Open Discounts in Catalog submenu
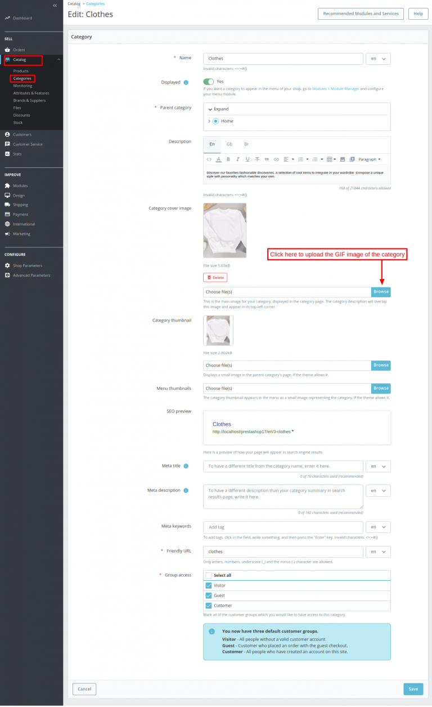Screen dimensions: 432x707 tap(22, 115)
